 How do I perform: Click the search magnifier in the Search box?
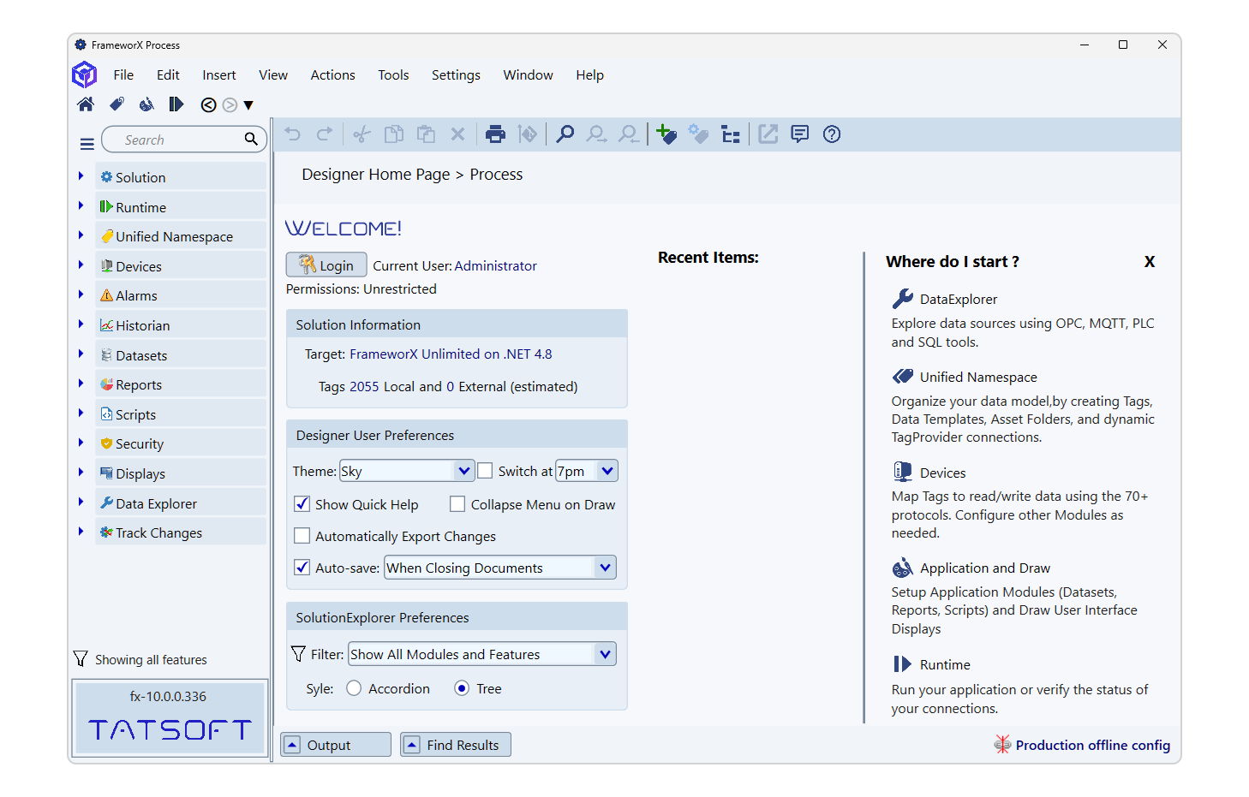(x=251, y=139)
